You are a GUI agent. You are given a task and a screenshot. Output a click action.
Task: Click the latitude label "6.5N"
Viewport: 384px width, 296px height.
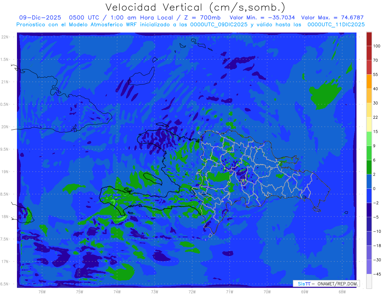5,284
